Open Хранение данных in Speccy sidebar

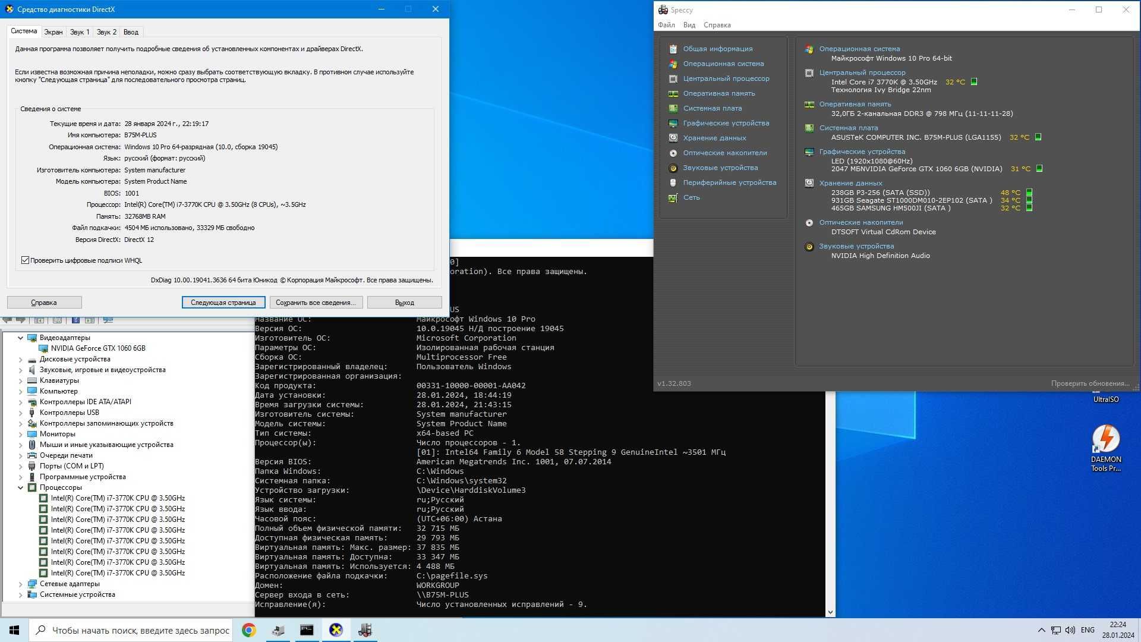pos(714,138)
